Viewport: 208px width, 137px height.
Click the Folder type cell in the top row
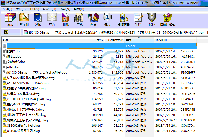pyautogui.click(x=131, y=46)
